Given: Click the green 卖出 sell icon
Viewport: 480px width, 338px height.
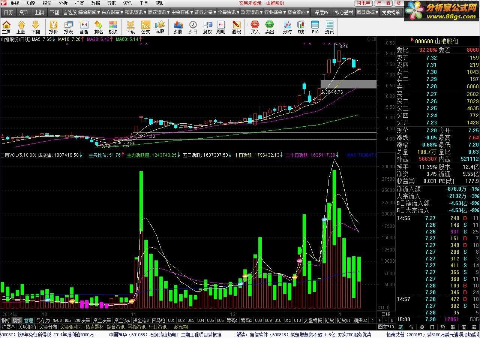Looking at the screenshot, I should 270,27.
